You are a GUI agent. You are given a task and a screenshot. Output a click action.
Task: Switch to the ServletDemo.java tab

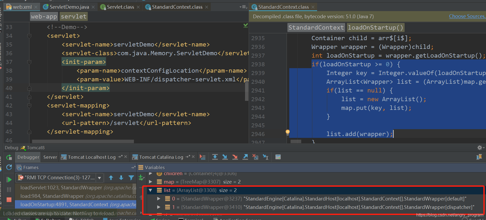tap(69, 7)
